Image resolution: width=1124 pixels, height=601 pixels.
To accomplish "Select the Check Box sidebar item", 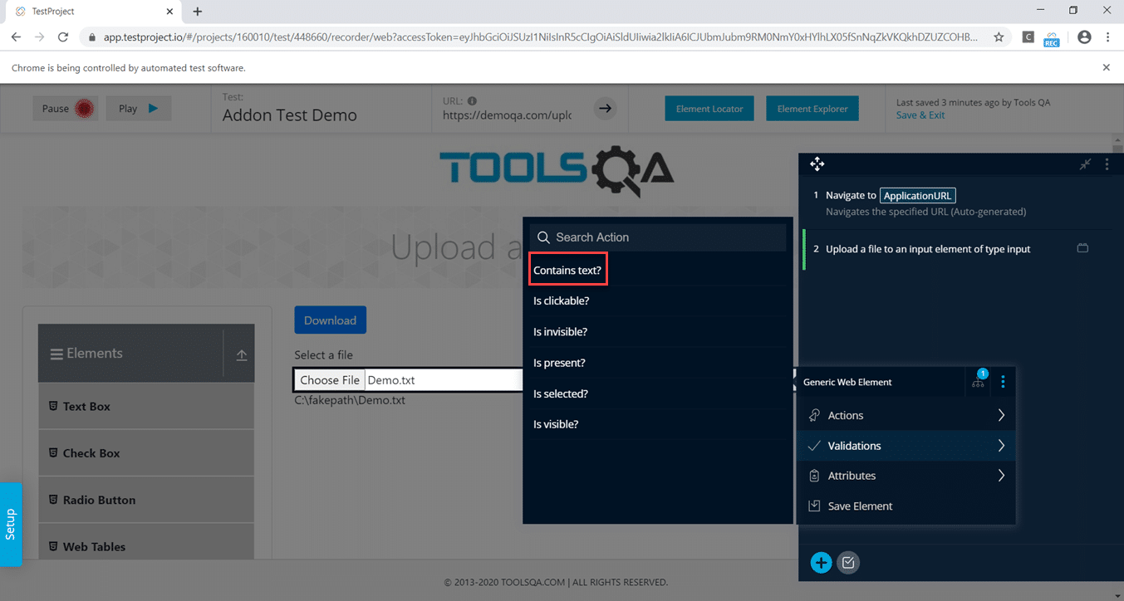I will 146,453.
